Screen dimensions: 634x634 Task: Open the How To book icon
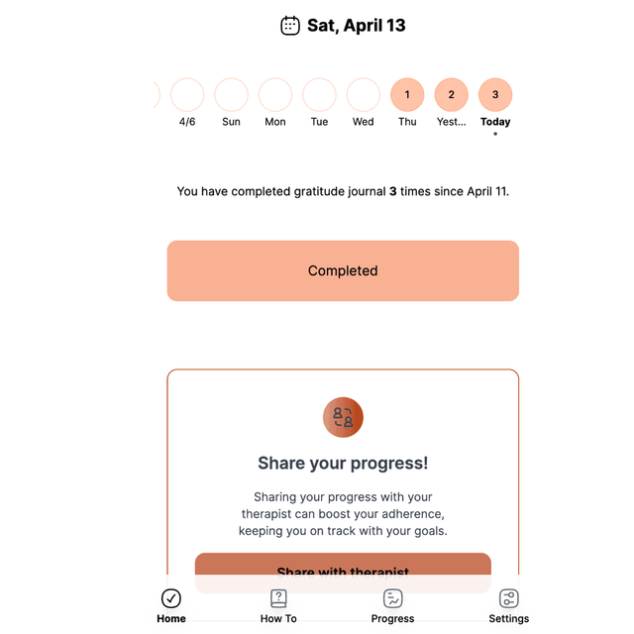click(x=278, y=598)
